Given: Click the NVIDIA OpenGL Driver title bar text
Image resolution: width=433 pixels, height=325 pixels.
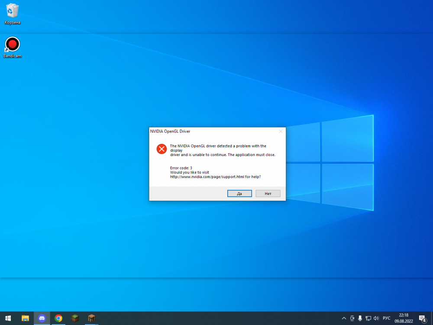Looking at the screenshot, I should point(170,131).
